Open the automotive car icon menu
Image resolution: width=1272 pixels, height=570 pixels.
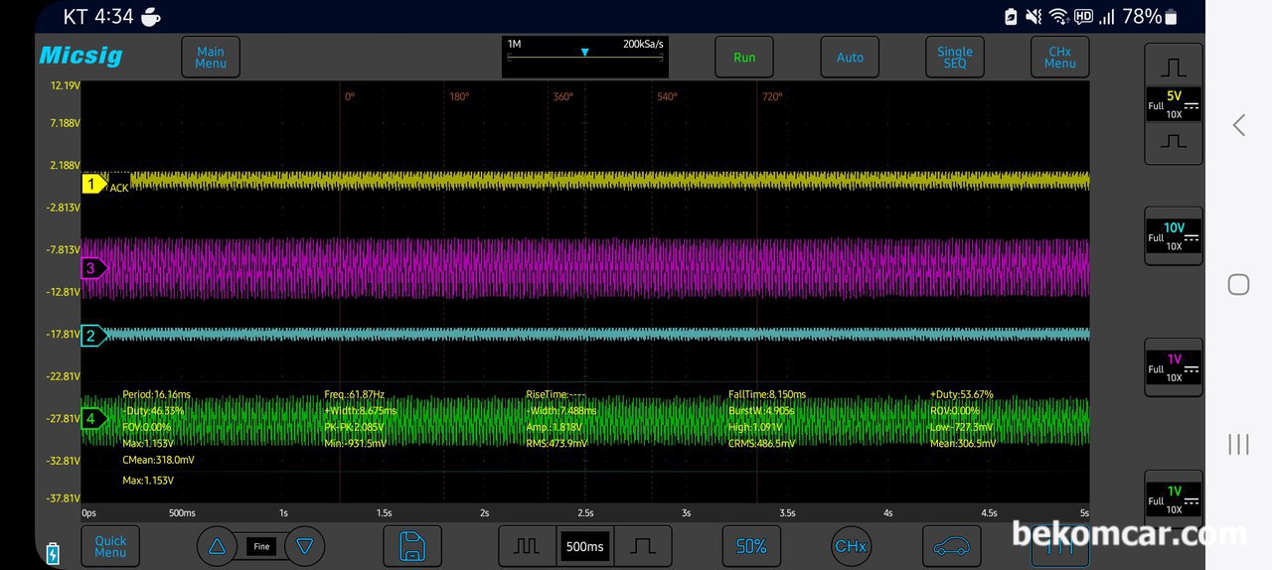(952, 547)
